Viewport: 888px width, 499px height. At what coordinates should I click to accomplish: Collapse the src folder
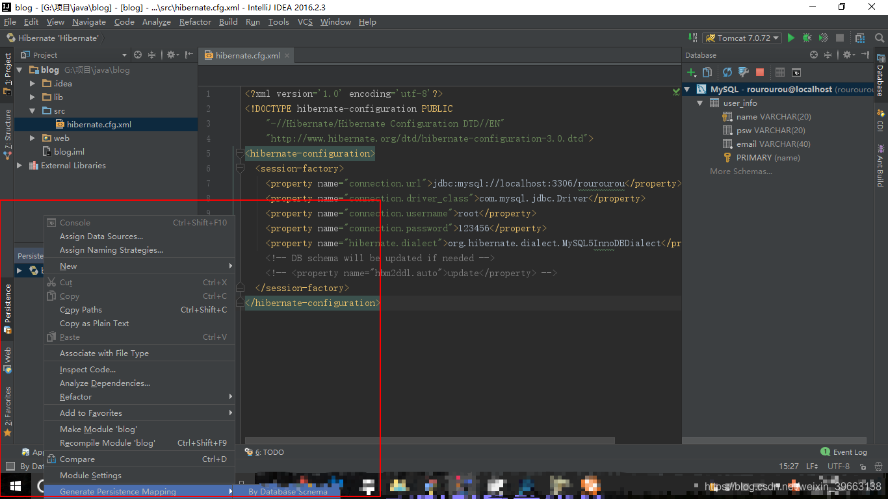33,111
